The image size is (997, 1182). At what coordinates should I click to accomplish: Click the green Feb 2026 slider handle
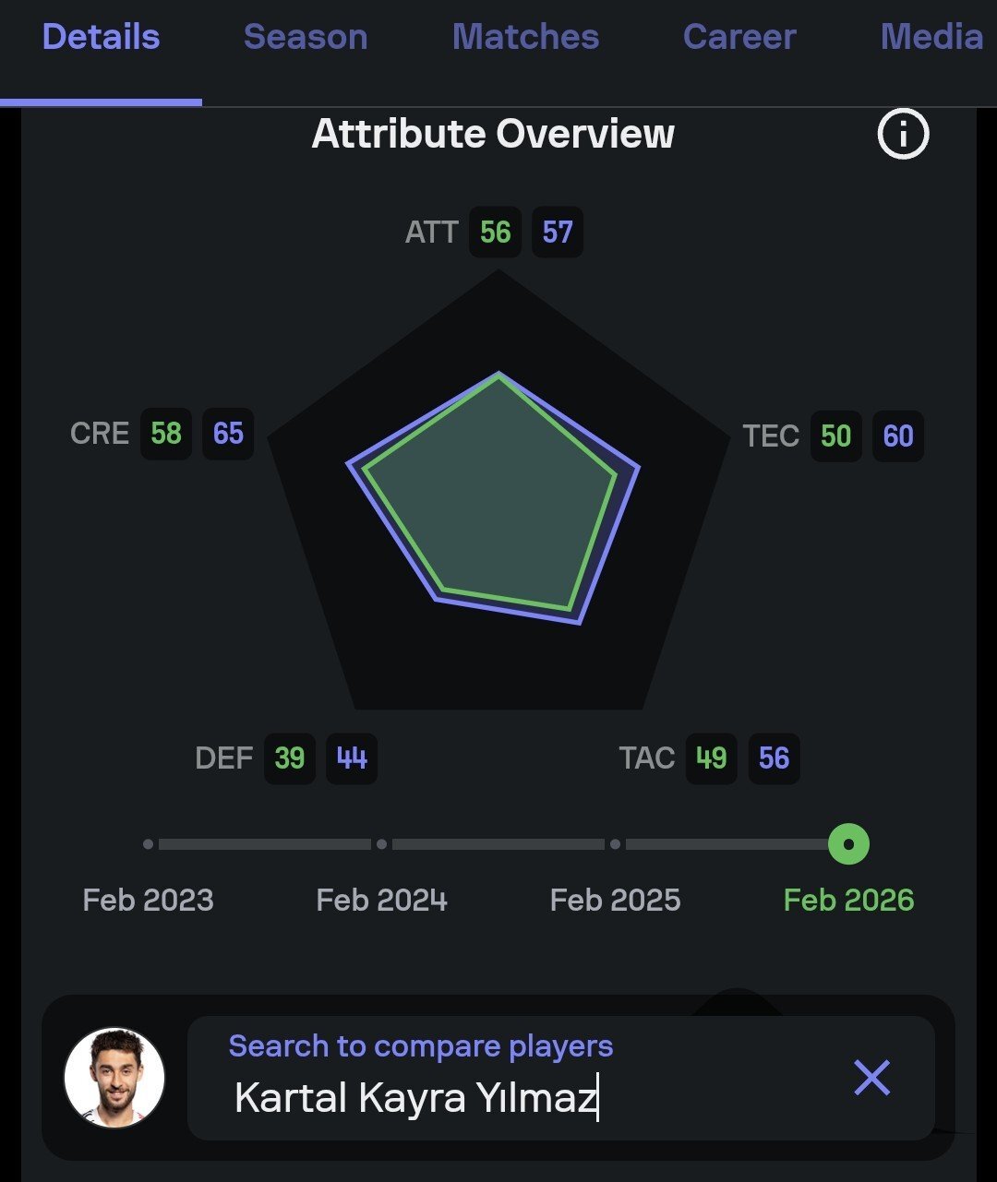coord(848,844)
